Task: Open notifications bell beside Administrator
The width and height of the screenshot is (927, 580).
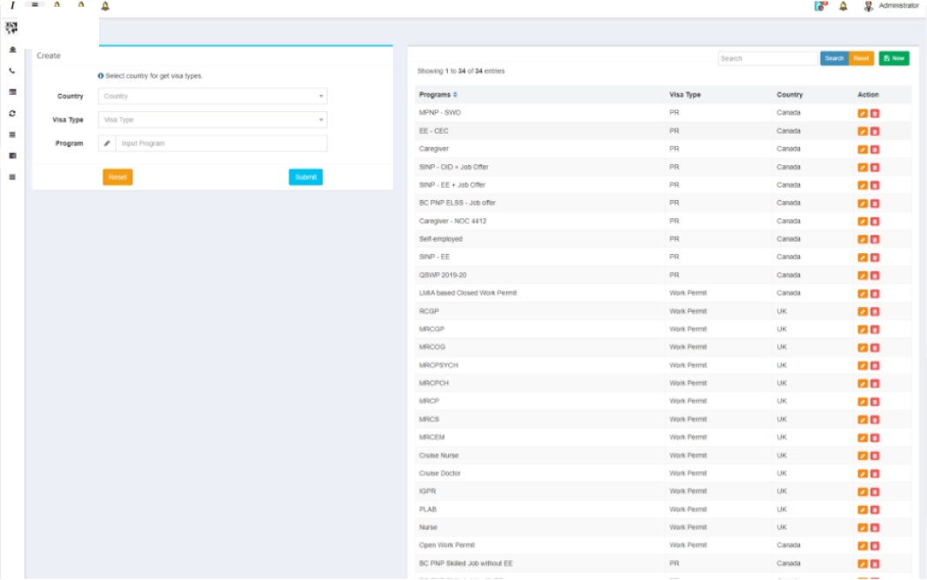Action: pyautogui.click(x=843, y=6)
